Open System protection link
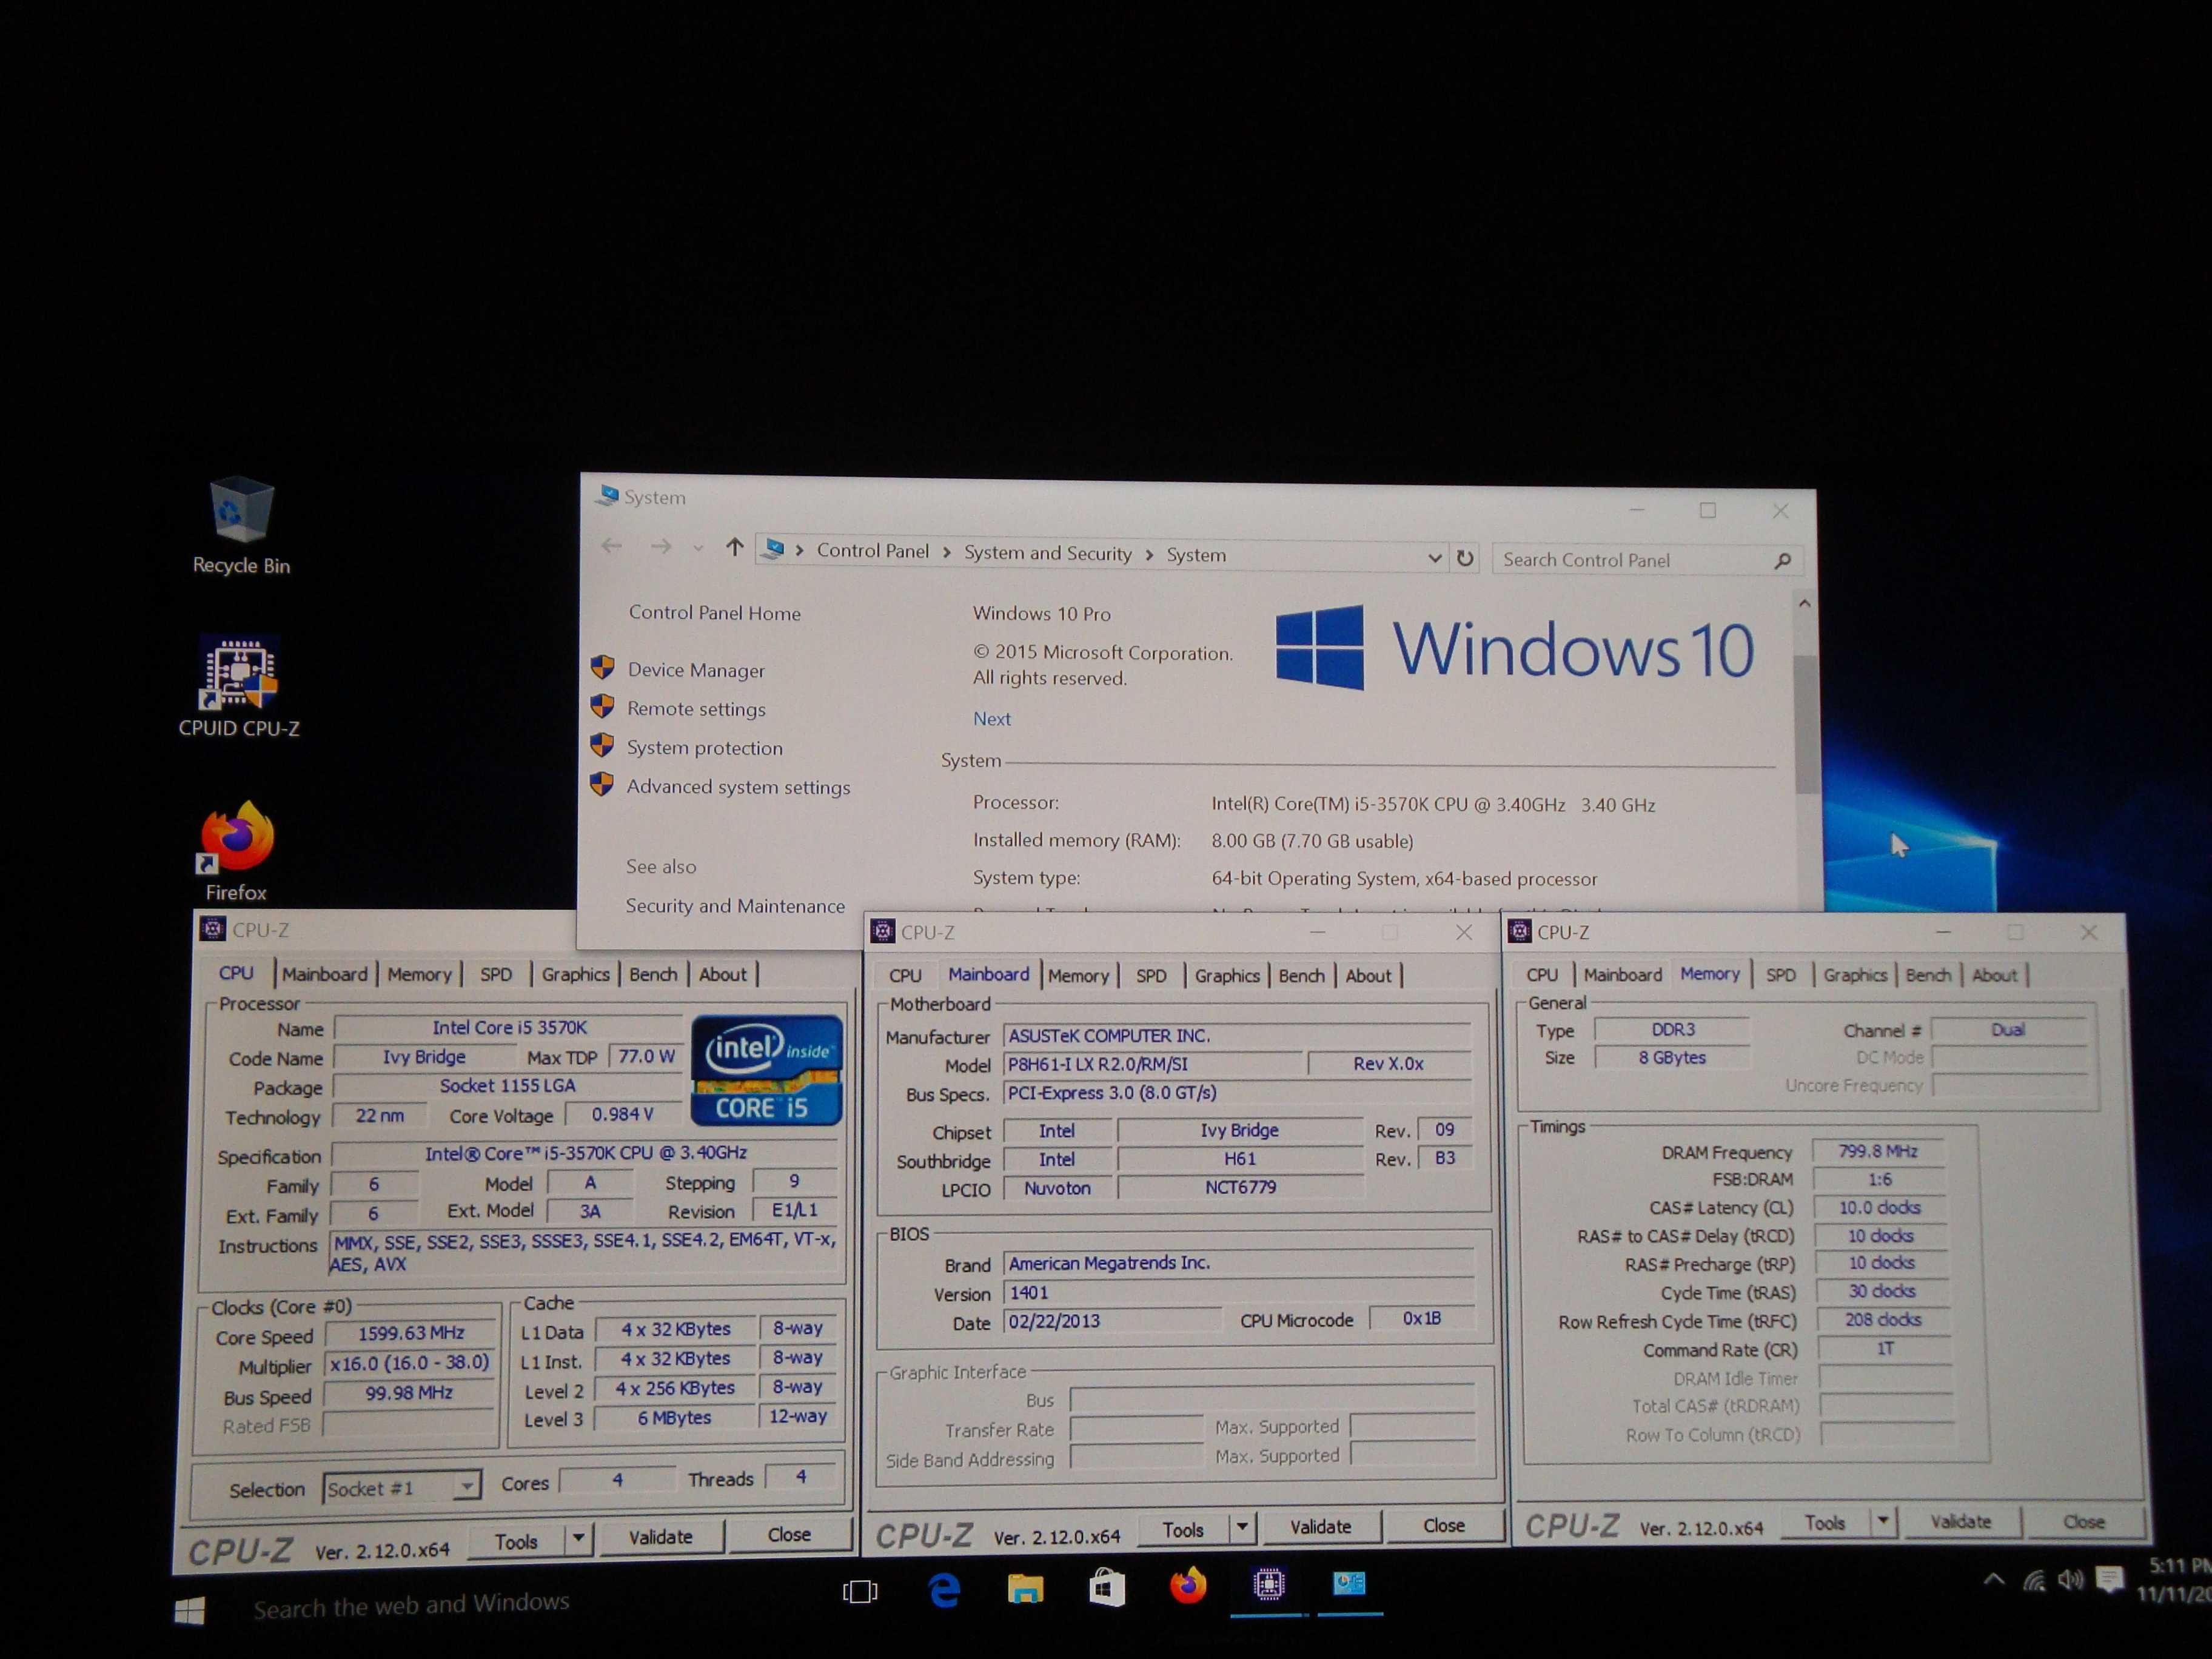This screenshot has width=2212, height=1659. pos(704,748)
